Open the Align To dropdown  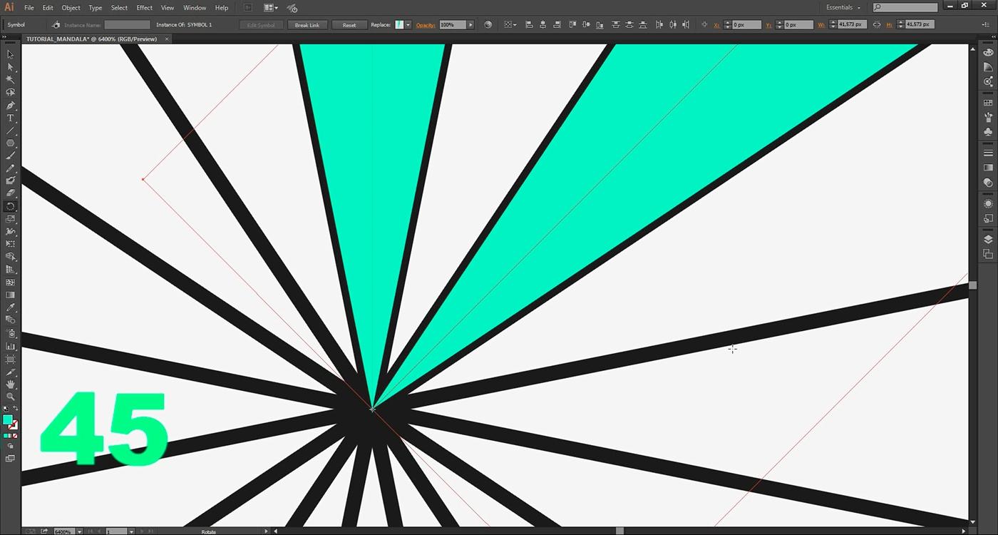pos(510,24)
